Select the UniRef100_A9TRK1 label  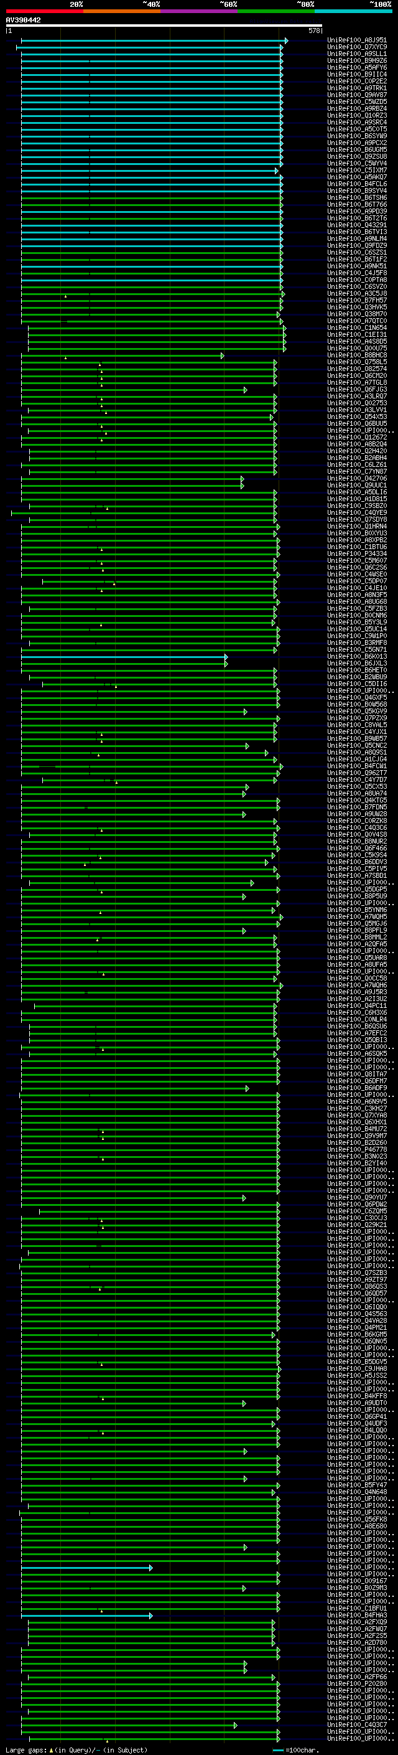(x=357, y=88)
